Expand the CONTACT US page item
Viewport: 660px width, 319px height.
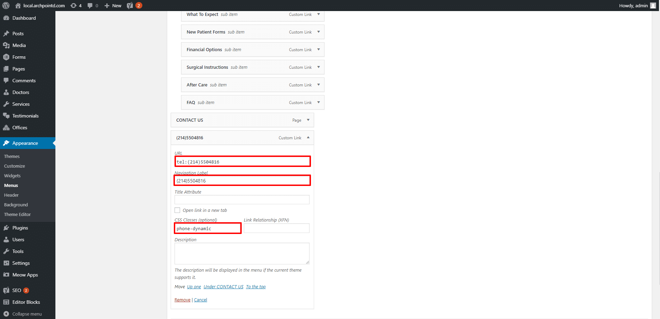(x=308, y=120)
